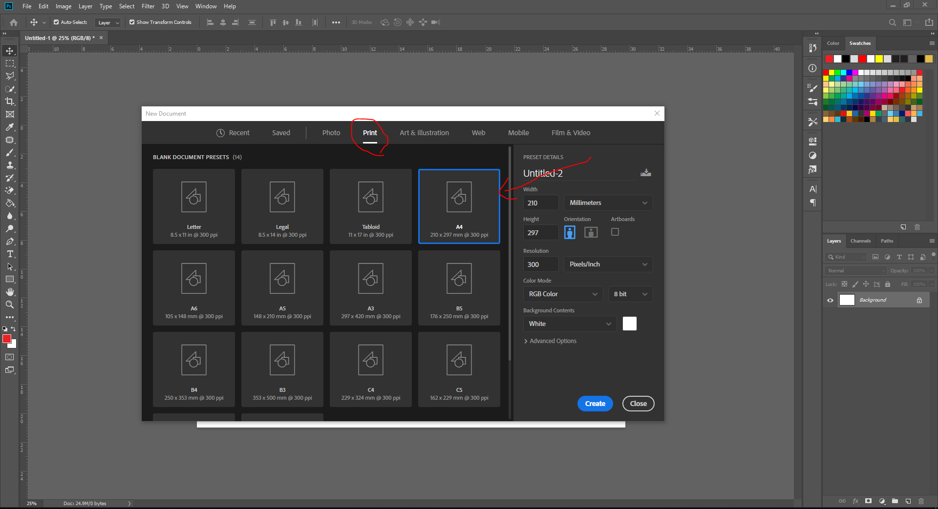
Task: Switch to the Photo tab
Action: [331, 133]
